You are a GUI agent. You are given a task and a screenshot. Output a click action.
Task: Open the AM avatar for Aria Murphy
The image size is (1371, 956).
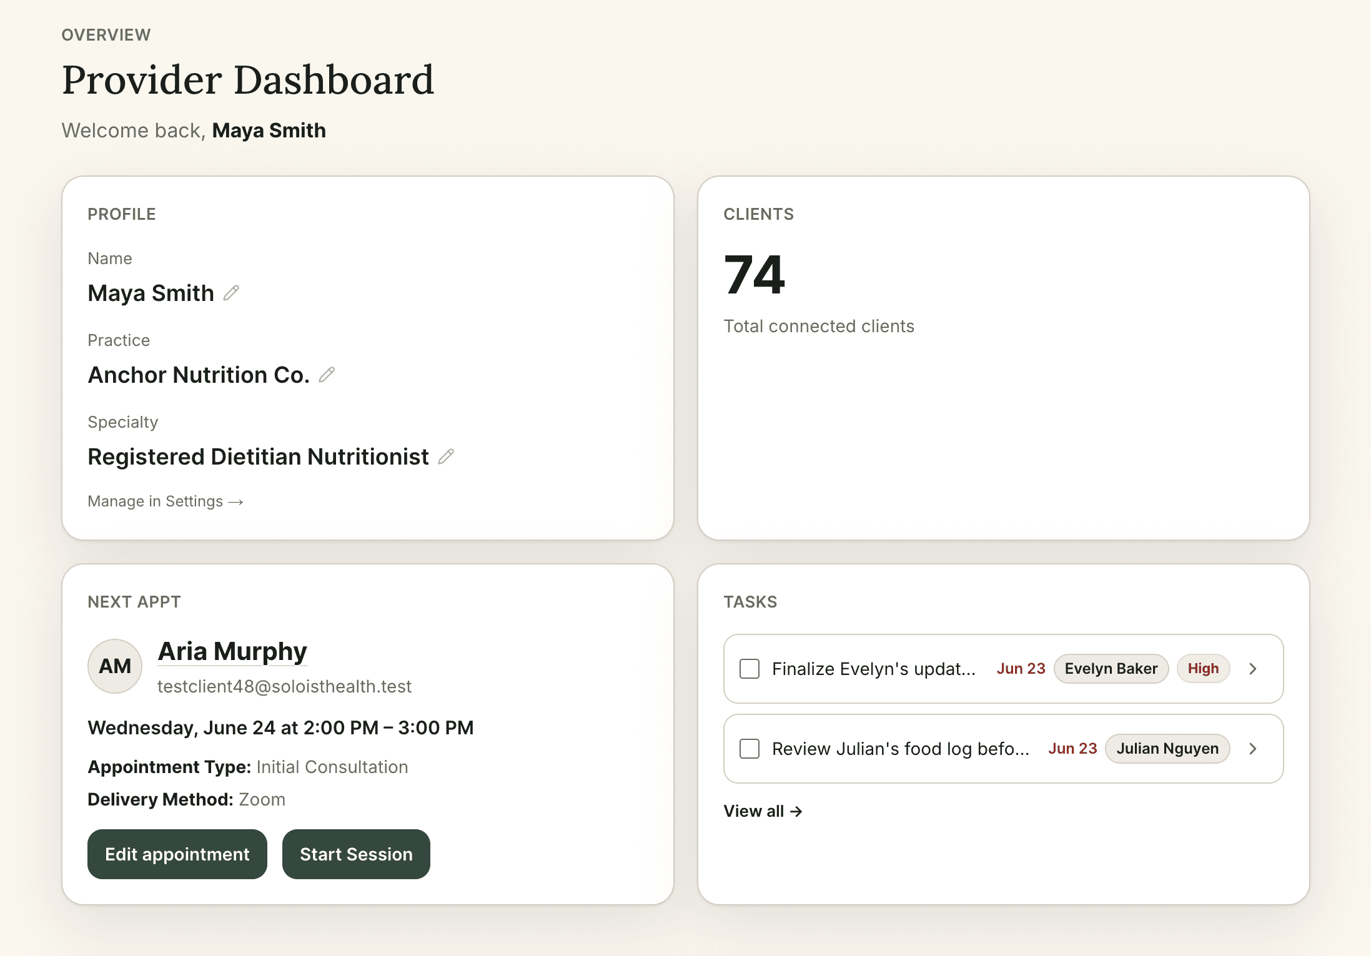click(115, 666)
